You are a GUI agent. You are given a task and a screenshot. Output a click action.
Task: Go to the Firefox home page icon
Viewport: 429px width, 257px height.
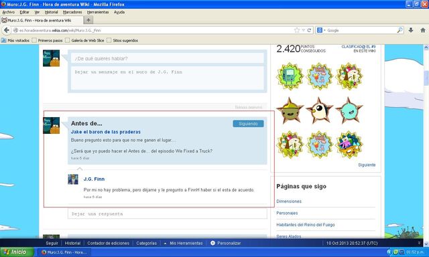click(x=423, y=30)
